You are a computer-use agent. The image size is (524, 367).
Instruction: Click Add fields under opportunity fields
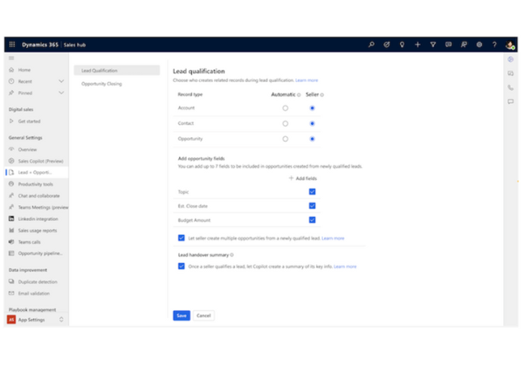tap(303, 178)
